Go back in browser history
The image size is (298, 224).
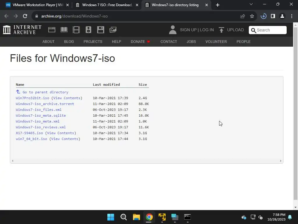click(x=6, y=16)
